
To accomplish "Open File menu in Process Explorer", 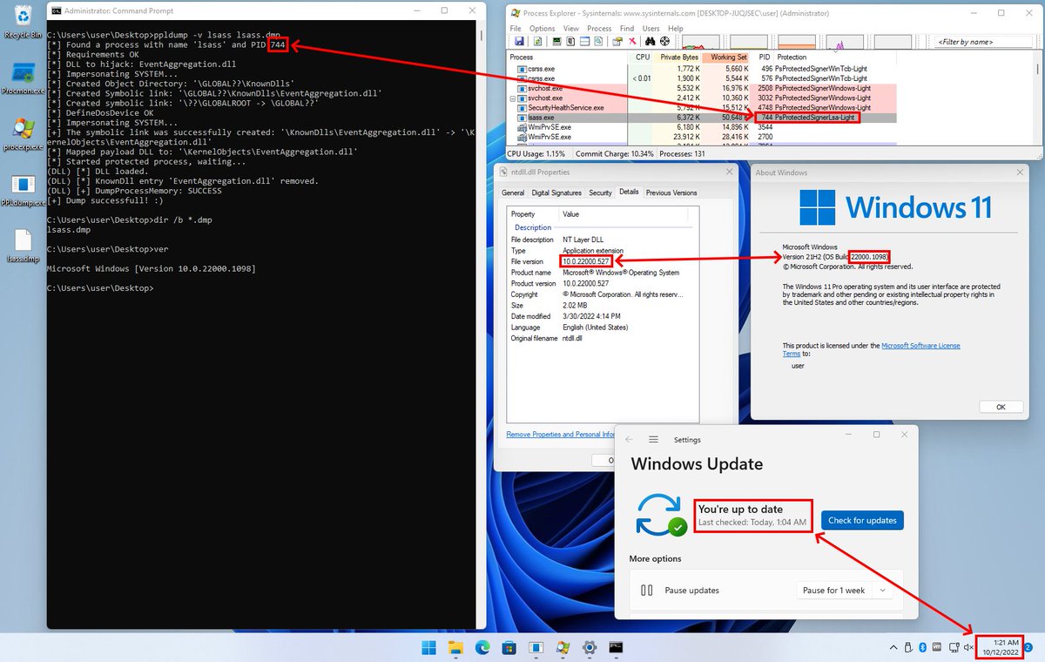I will click(516, 29).
